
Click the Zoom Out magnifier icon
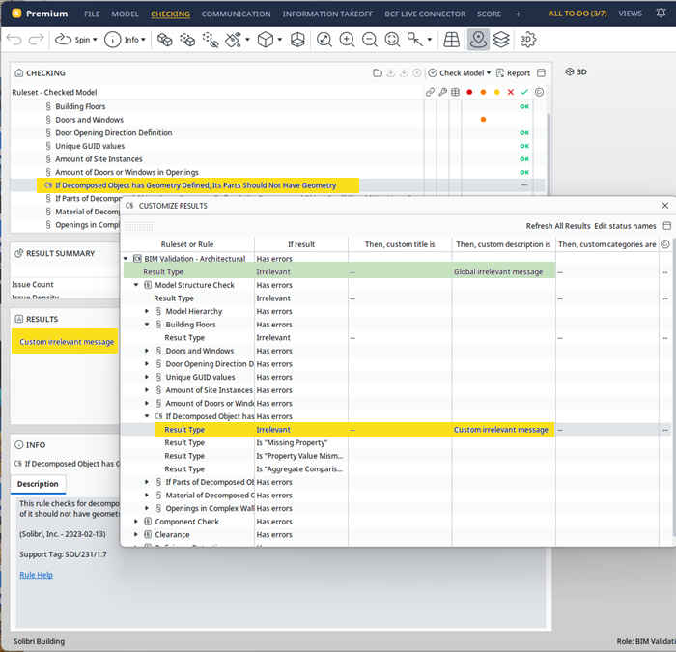pos(370,40)
